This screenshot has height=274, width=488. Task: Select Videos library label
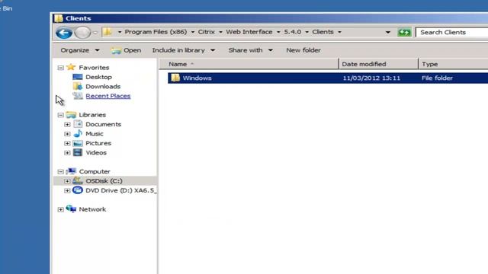(x=96, y=153)
